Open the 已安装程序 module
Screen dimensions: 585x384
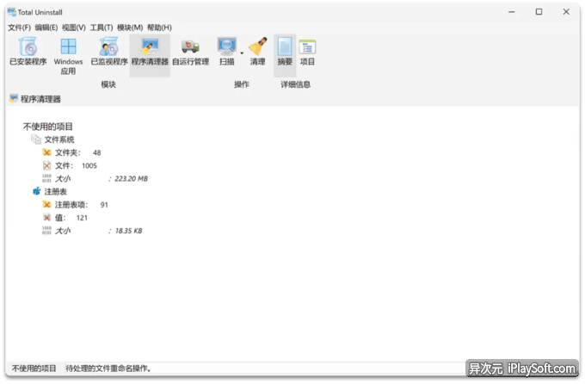pos(28,52)
